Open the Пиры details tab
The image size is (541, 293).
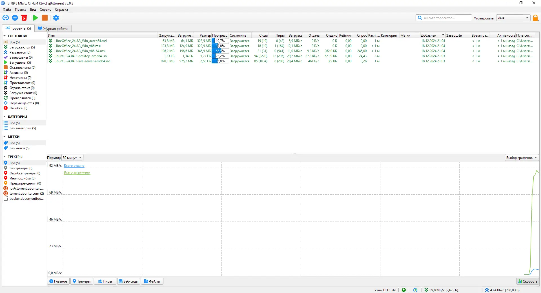(x=105, y=281)
